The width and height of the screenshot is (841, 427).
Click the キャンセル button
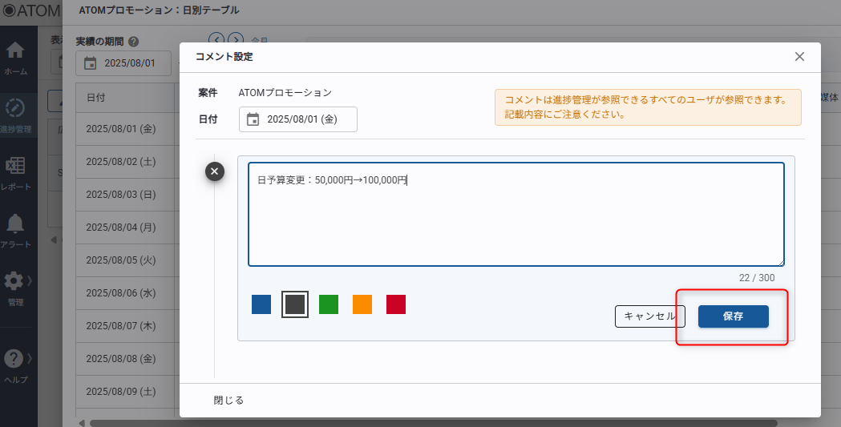pyautogui.click(x=649, y=316)
